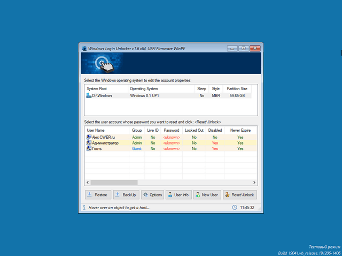Click the info icon in status bar

[x=84, y=207]
